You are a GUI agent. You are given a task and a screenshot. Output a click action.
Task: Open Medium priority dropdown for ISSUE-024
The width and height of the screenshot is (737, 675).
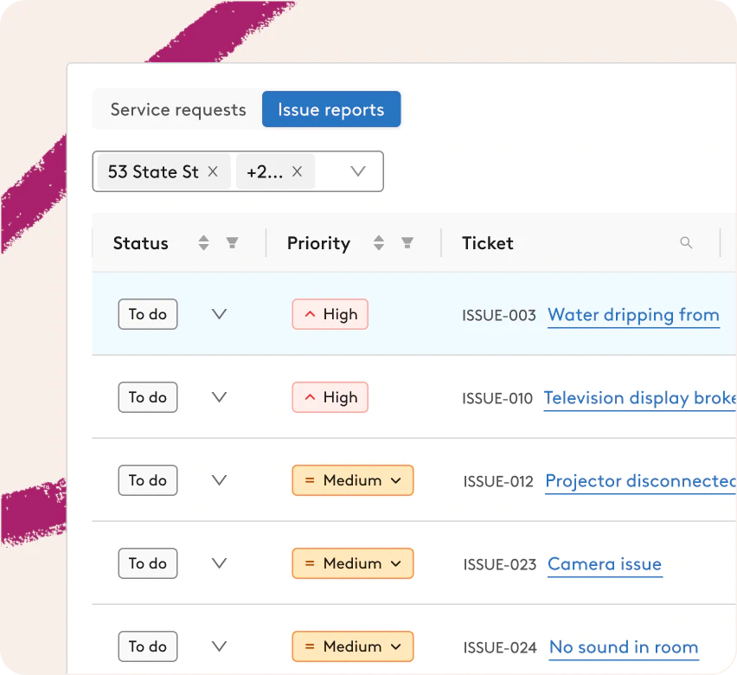[353, 646]
